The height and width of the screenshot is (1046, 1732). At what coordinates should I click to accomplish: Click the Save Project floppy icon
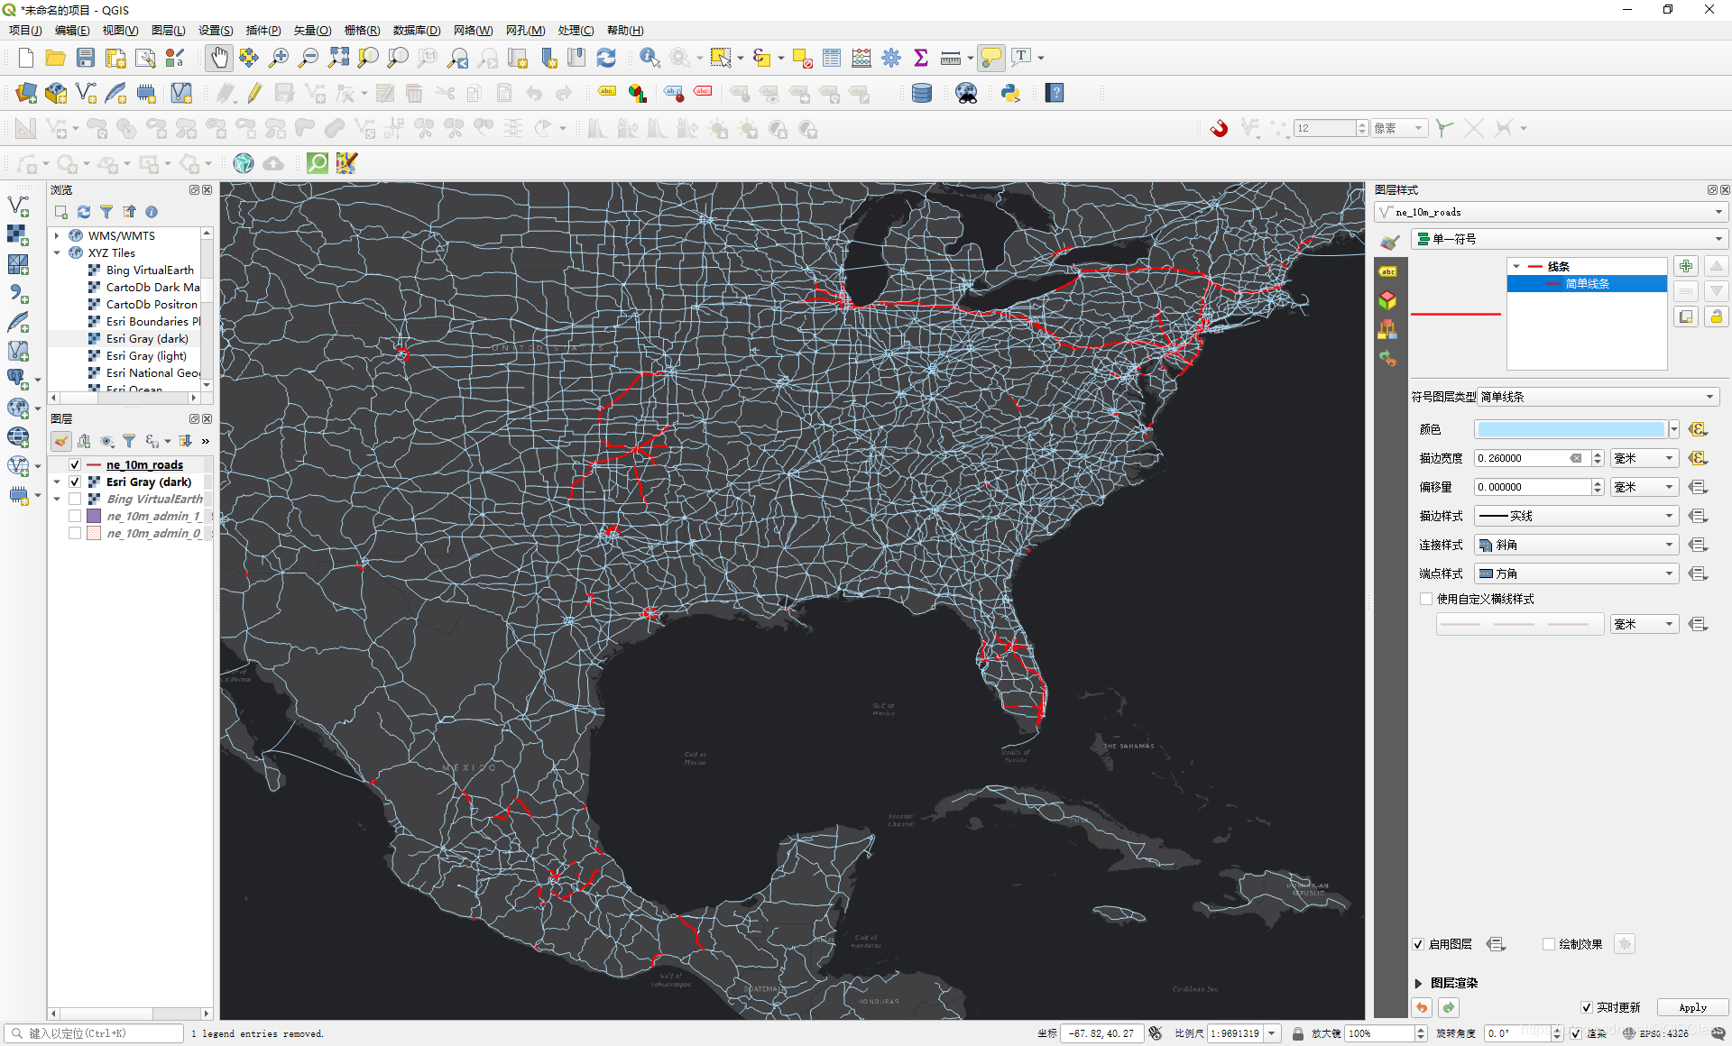86,58
